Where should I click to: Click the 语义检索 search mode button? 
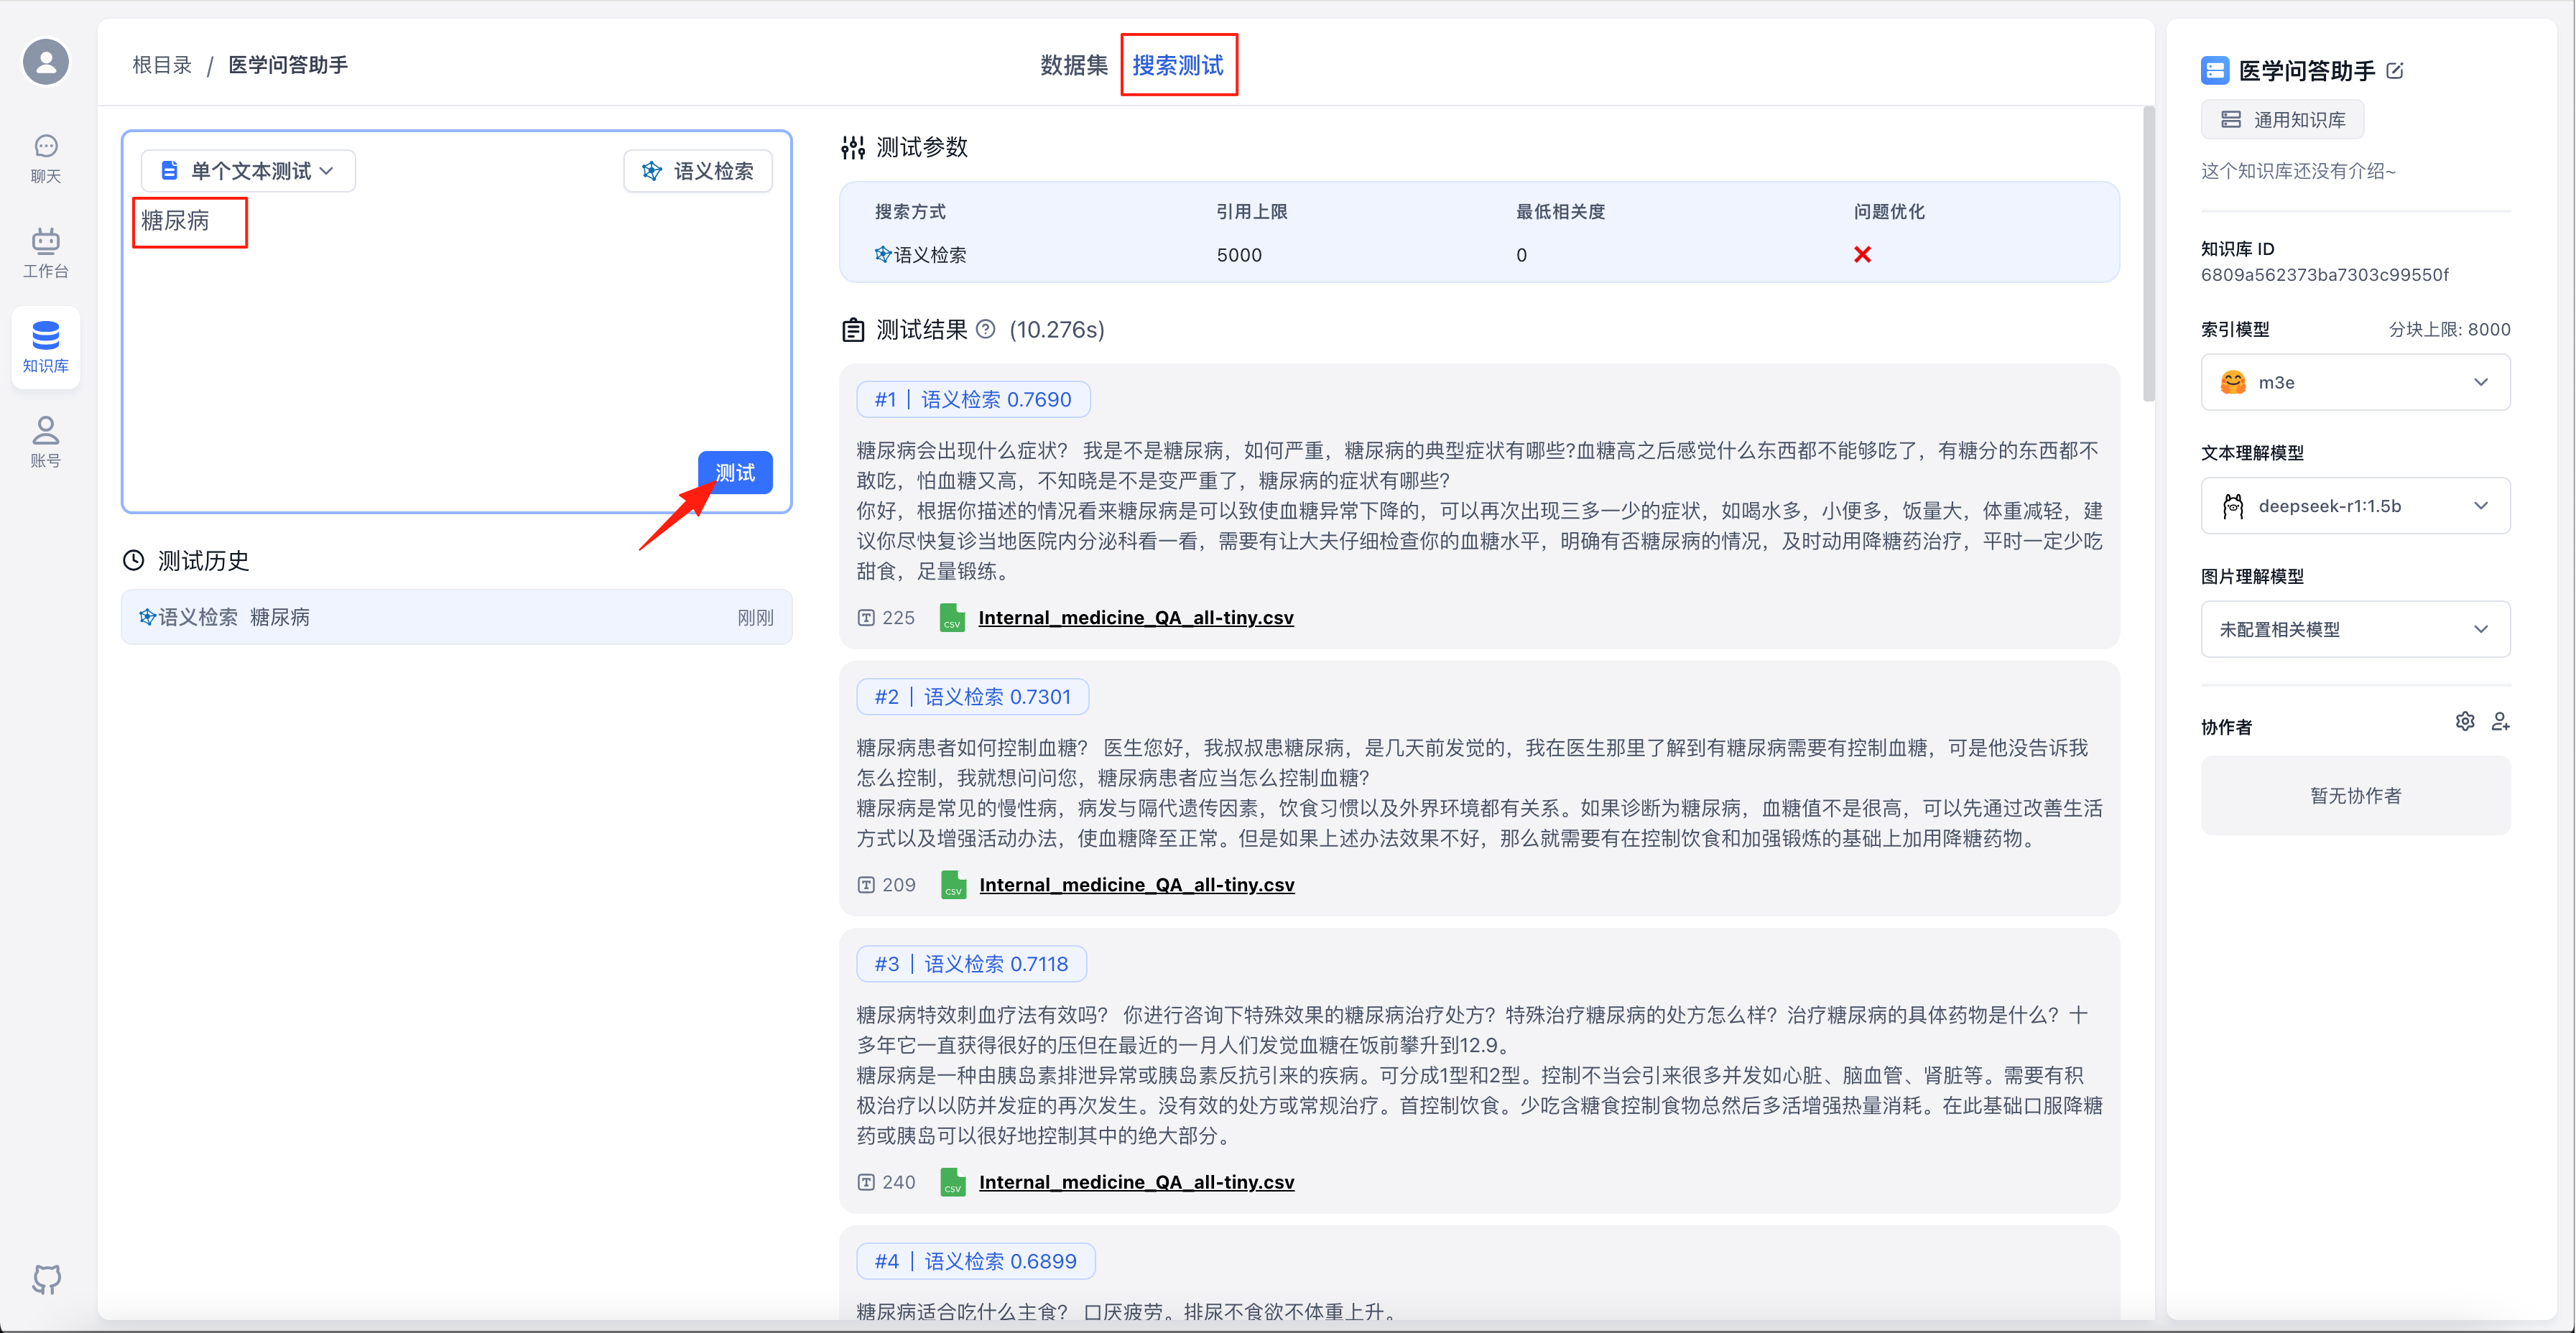point(698,171)
